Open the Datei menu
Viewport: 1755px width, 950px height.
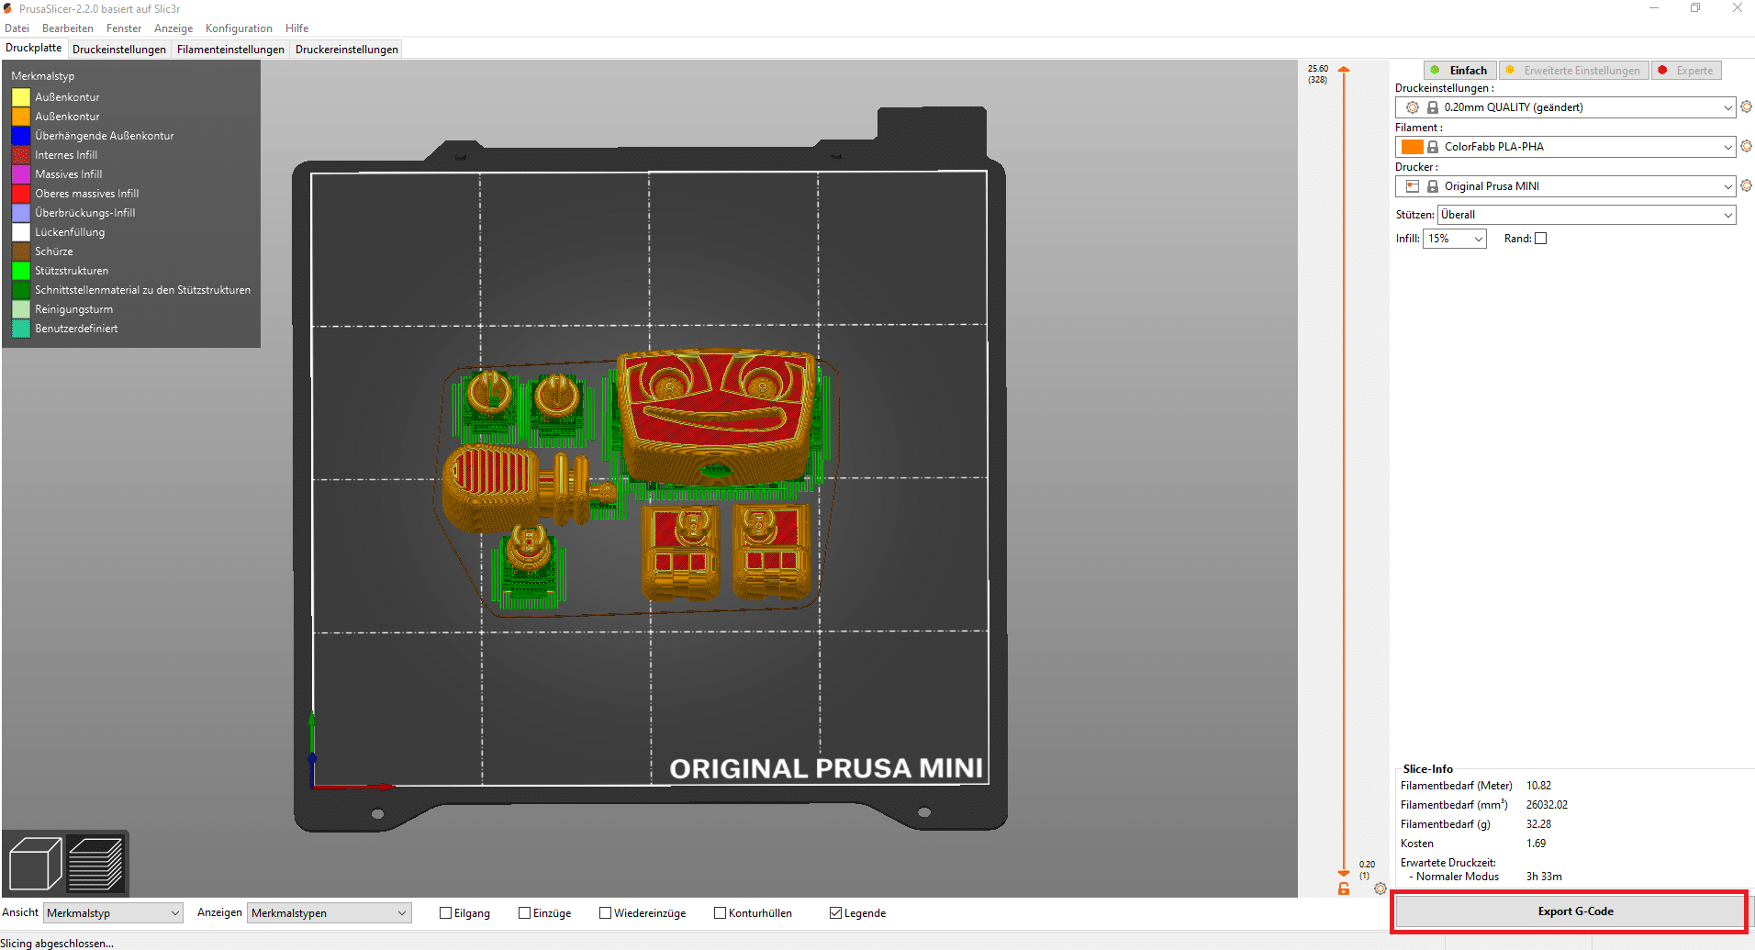[x=17, y=28]
